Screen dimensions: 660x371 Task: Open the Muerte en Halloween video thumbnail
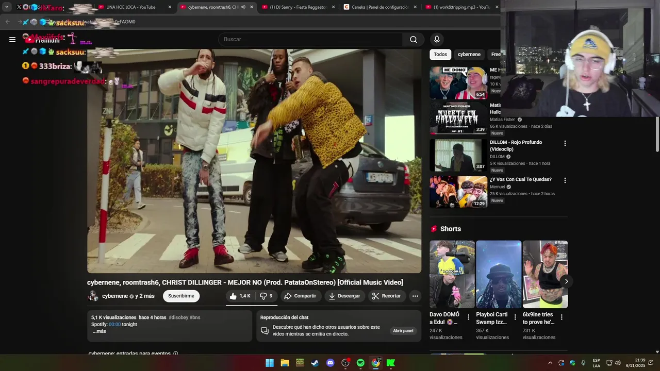[458, 118]
